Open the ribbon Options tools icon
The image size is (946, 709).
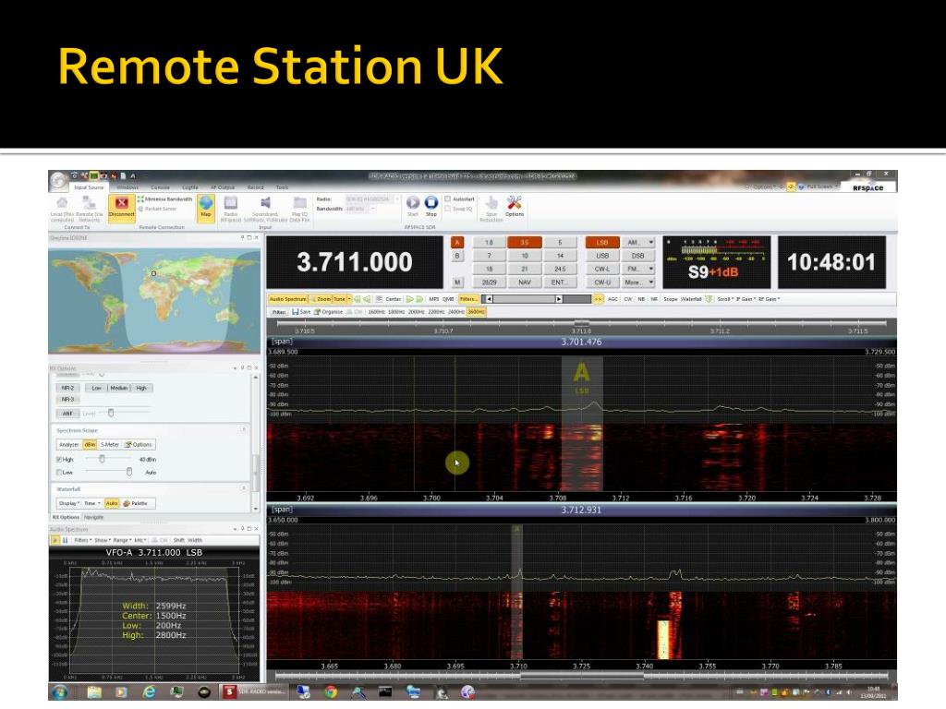[514, 202]
